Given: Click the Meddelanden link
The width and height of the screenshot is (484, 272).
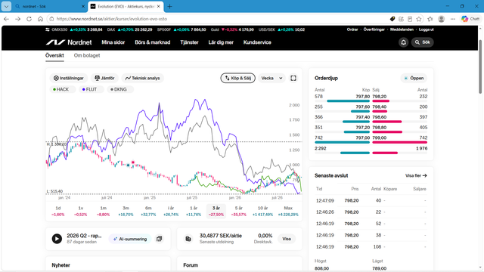Looking at the screenshot, I should [402, 29].
